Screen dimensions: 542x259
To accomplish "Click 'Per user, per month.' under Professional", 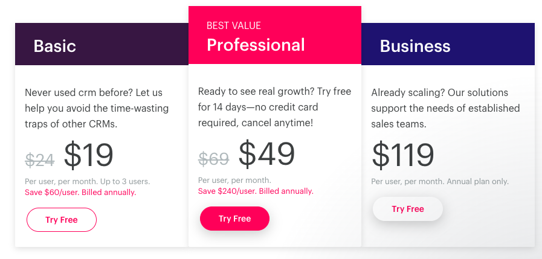I will click(234, 180).
